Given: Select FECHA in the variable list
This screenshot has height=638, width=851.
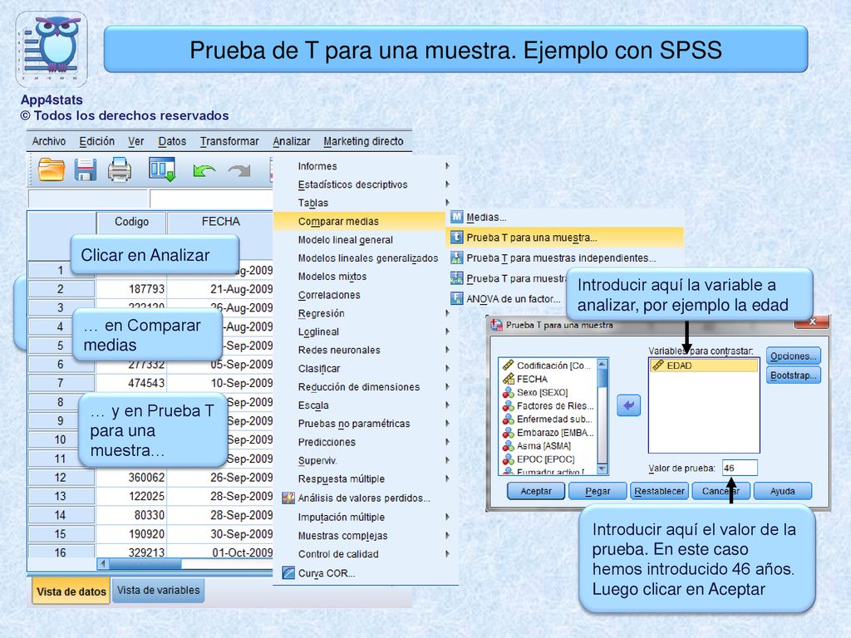Looking at the screenshot, I should click(548, 379).
